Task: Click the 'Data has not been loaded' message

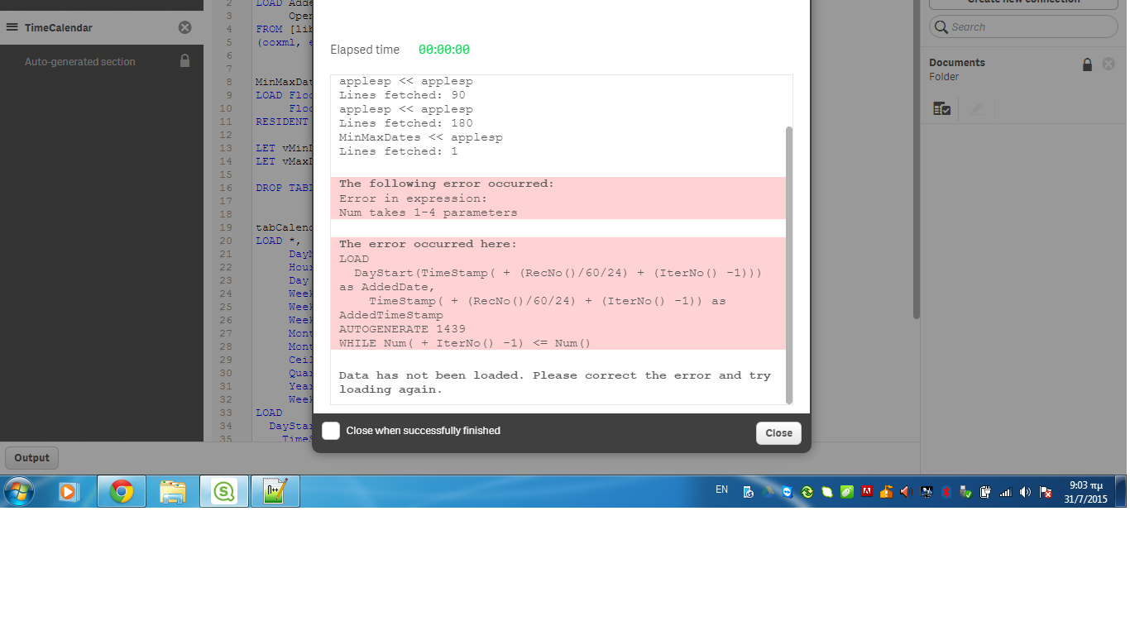Action: click(x=555, y=382)
